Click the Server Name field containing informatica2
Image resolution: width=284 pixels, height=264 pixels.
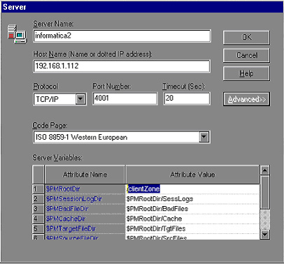tap(122, 36)
